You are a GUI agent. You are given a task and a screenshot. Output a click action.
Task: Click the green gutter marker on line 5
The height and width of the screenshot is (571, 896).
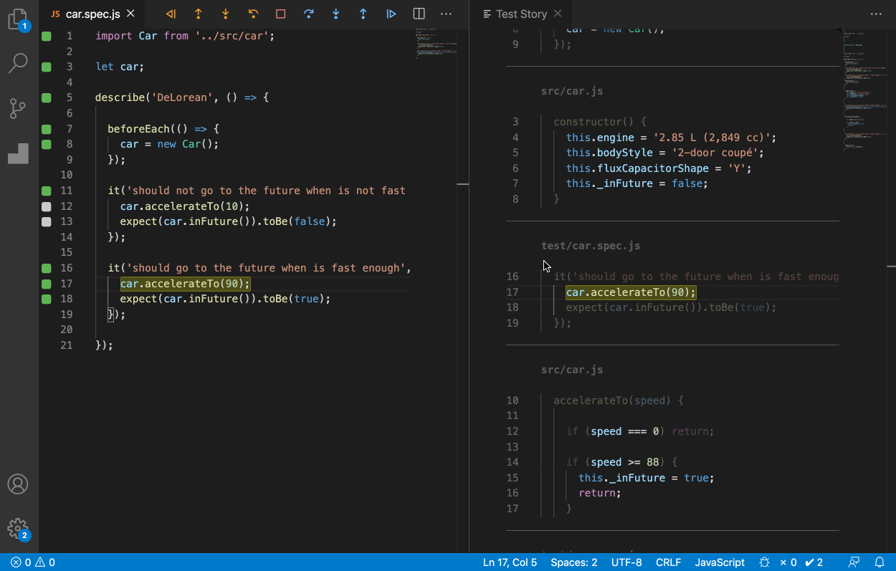click(x=47, y=98)
